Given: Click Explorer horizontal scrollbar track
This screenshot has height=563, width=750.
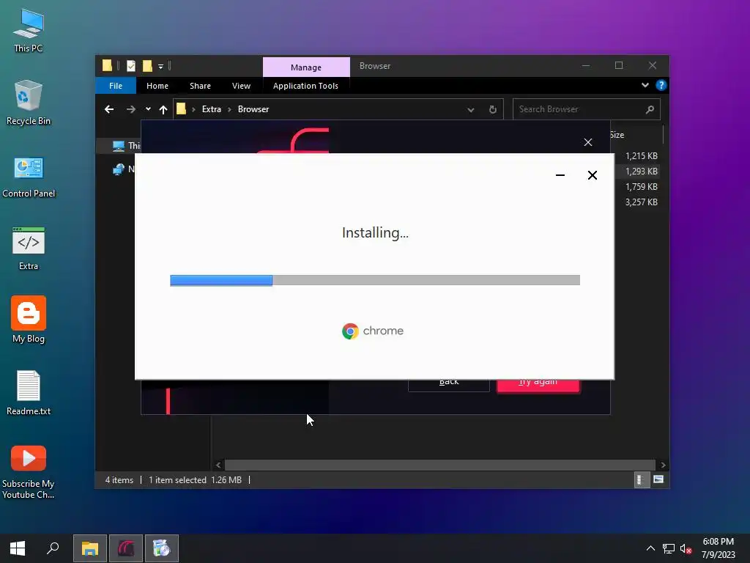Looking at the screenshot, I should pos(439,465).
